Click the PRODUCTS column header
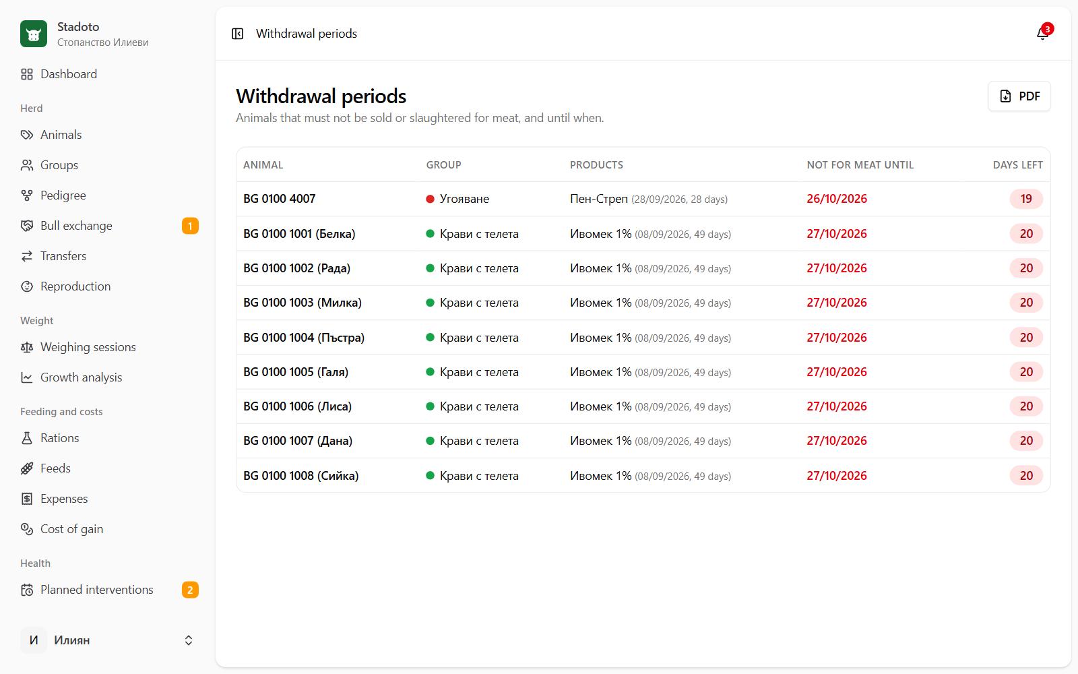Image resolution: width=1078 pixels, height=674 pixels. [597, 165]
